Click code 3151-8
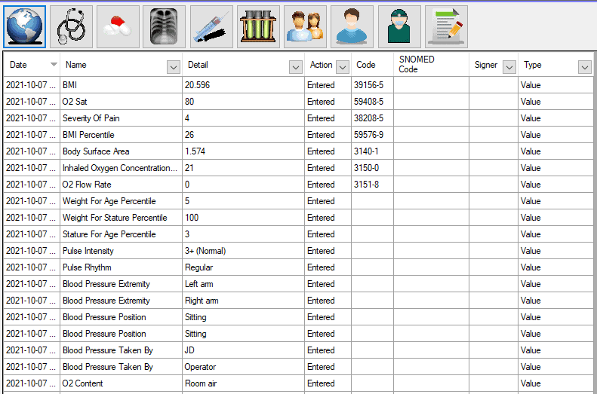The height and width of the screenshot is (394, 597). coord(366,185)
